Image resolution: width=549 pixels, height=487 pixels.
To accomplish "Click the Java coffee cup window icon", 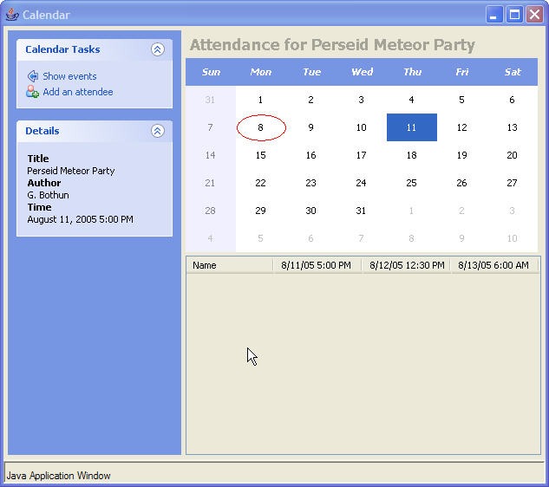I will (12, 15).
